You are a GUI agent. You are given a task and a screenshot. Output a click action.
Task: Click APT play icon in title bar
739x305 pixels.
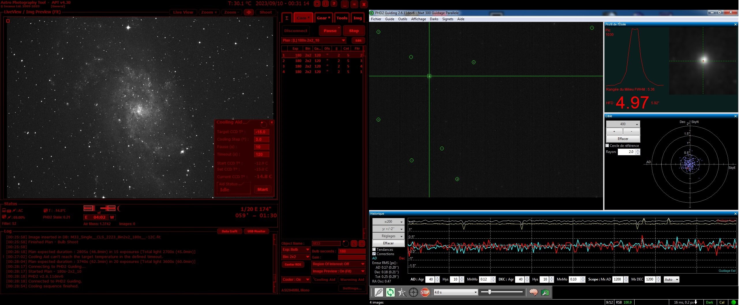317,4
